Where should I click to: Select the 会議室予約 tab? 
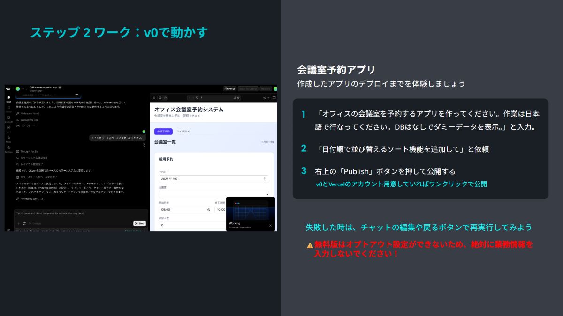pyautogui.click(x=163, y=132)
